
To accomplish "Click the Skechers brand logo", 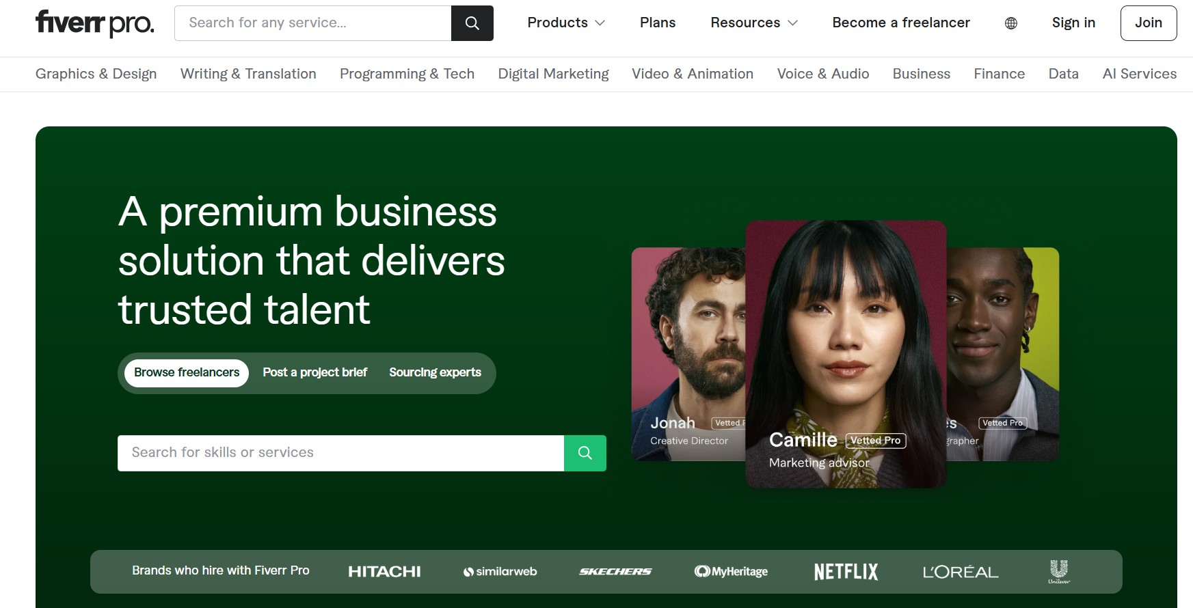I will 615,572.
